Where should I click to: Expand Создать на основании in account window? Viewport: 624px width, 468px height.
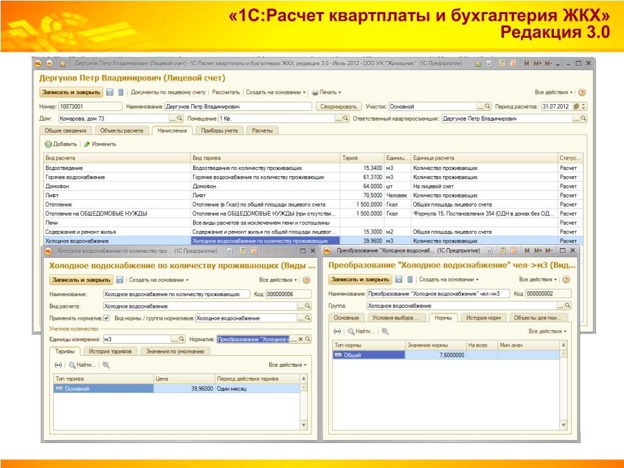click(x=275, y=93)
